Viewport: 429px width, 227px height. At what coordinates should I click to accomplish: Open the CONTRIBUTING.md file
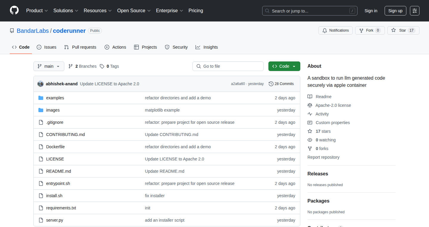[66, 135]
